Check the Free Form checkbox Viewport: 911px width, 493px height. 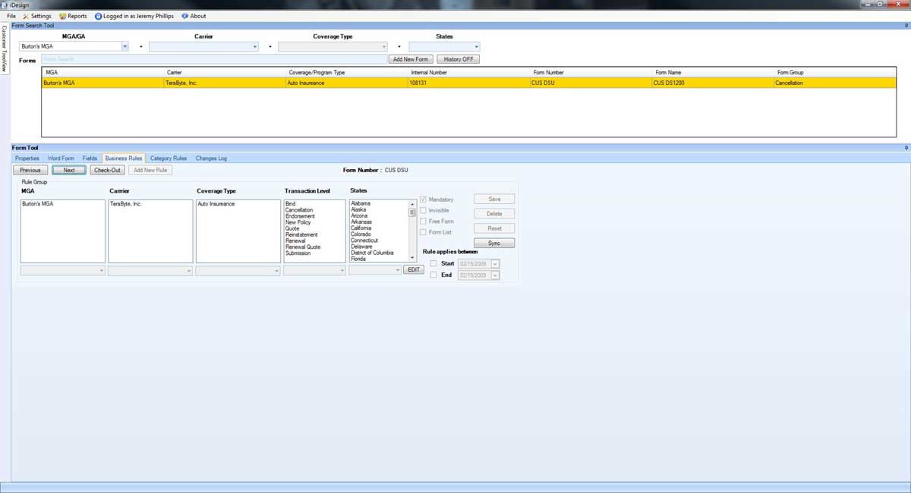tap(423, 221)
